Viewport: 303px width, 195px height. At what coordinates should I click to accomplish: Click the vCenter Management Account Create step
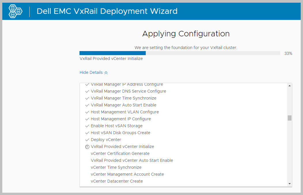pyautogui.click(x=127, y=174)
